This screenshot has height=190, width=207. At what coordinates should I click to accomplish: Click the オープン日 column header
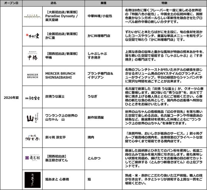[11, 3]
